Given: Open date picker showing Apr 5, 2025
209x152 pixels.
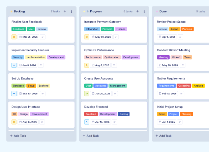Looking at the screenshot, I should tap(167, 37).
